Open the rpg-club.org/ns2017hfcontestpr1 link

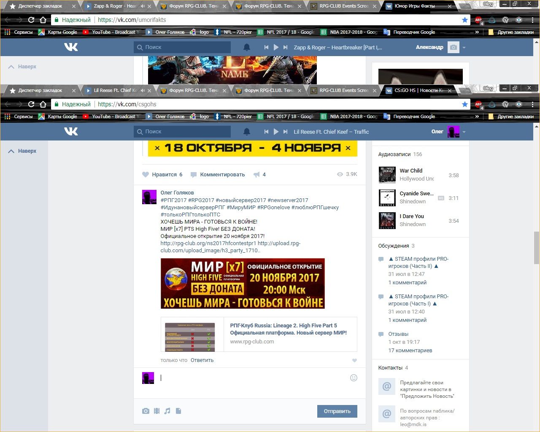pos(208,243)
